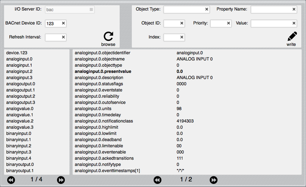Clear the Object Type field
This screenshot has height=187, width=306.
tap(207, 9)
